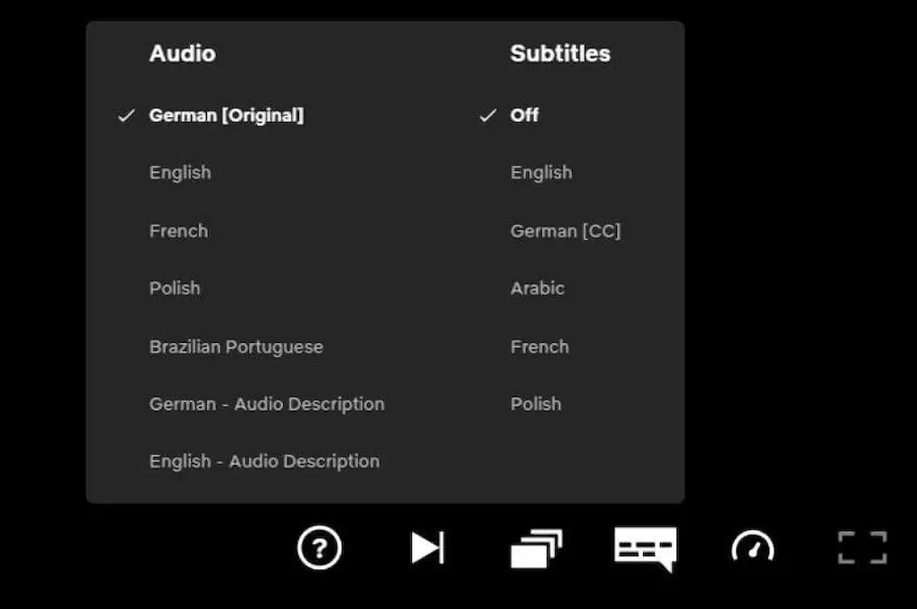Select French subtitles
This screenshot has width=917, height=609.
click(x=539, y=347)
